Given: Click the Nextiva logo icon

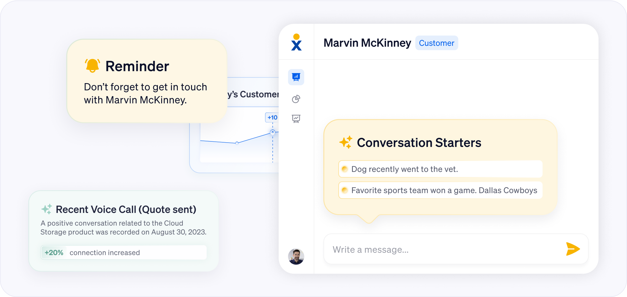Looking at the screenshot, I should pyautogui.click(x=296, y=42).
